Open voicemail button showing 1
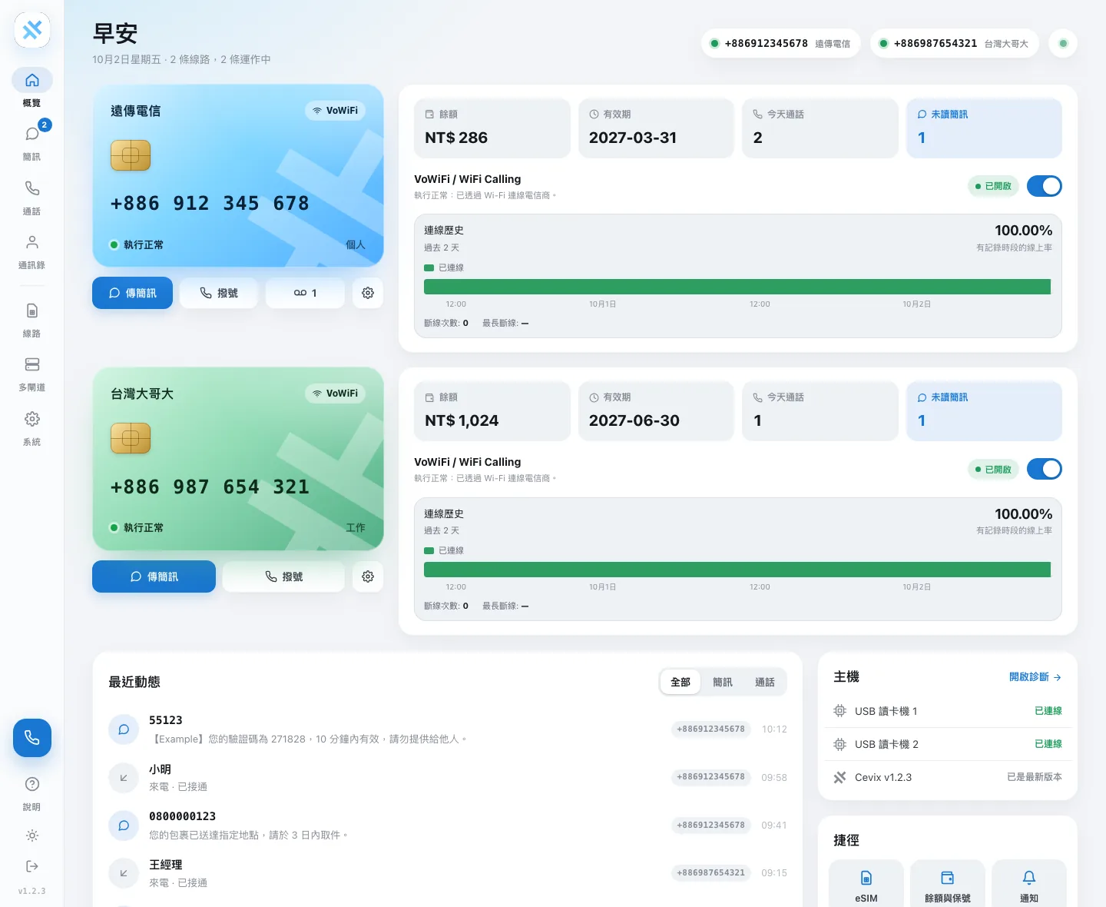1106x907 pixels. click(305, 293)
